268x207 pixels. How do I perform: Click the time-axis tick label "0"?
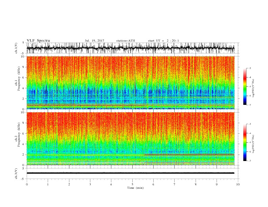[27, 184]
